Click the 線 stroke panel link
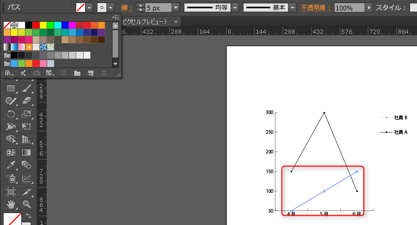Viewport: 417px width, 225px height. pos(124,8)
